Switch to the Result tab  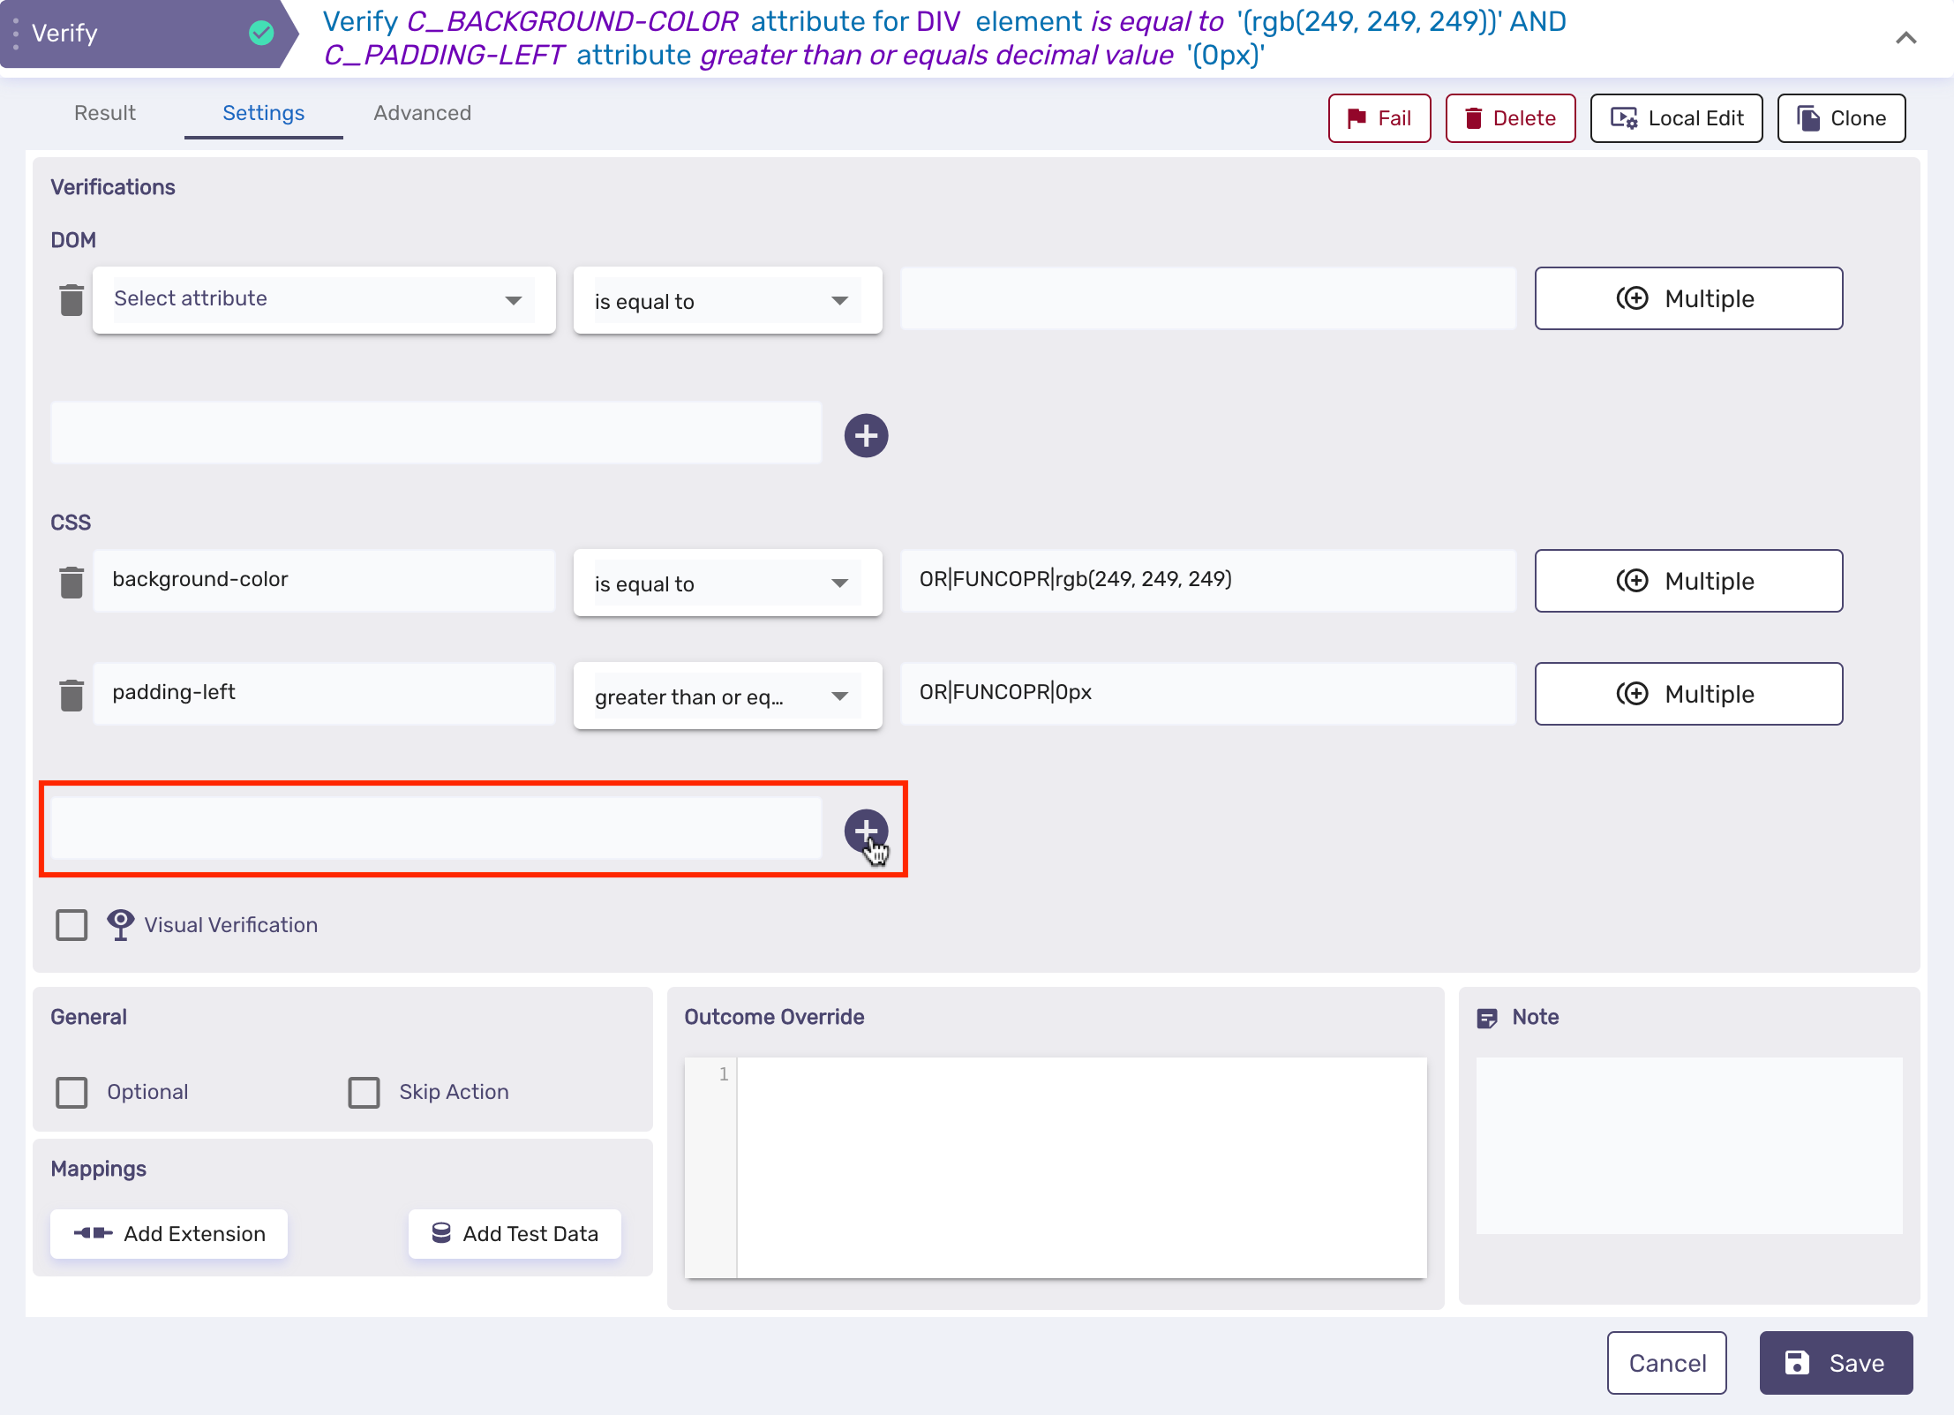[105, 113]
